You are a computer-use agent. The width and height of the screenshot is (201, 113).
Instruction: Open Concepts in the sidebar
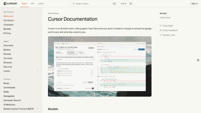point(9,25)
